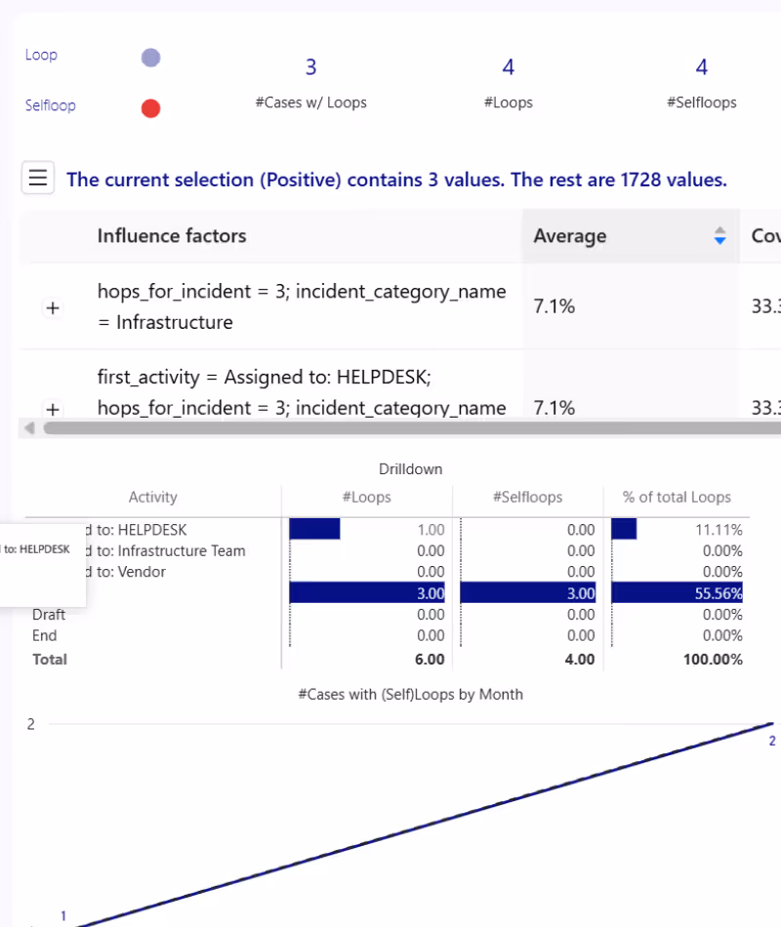The image size is (781, 927).
Task: Select the Assigned to: Vendor activity row
Action: tap(152, 572)
